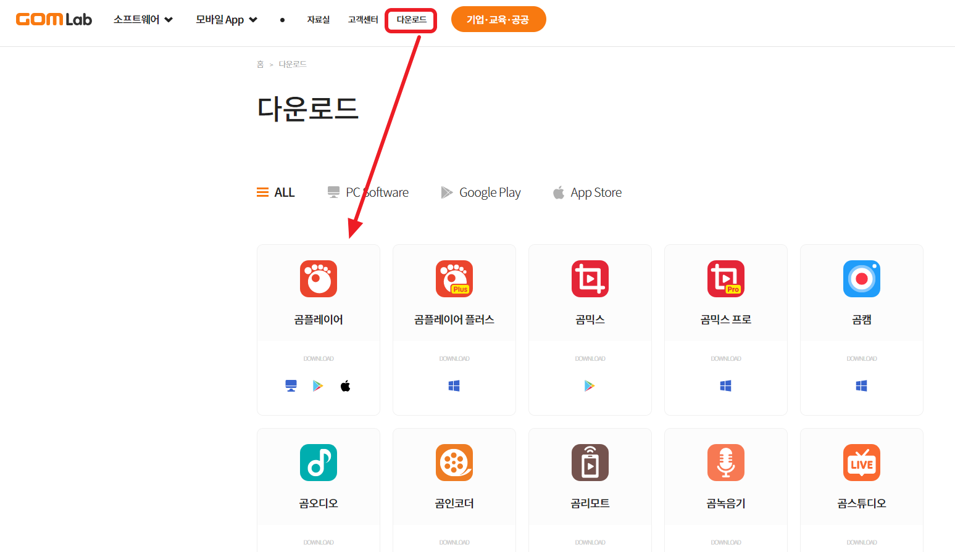Click the 곰믹스 프로 app icon
Screen dimensions: 955x552
click(726, 279)
